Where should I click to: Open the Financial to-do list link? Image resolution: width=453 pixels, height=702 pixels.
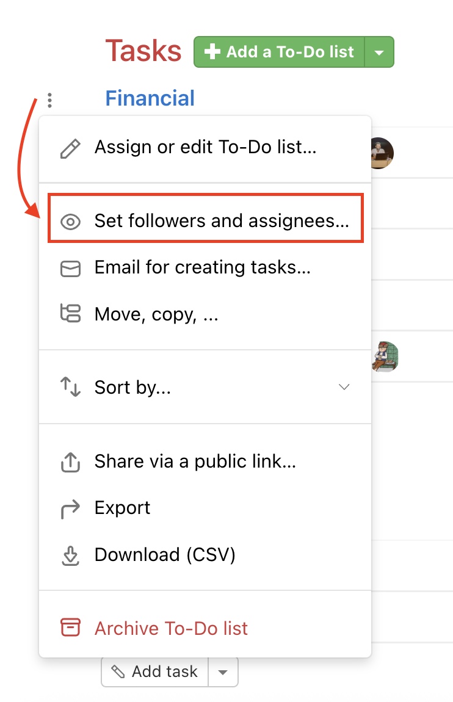pos(150,98)
